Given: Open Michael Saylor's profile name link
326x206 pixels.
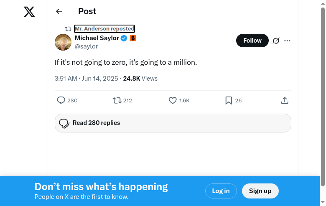Looking at the screenshot, I should 97,38.
